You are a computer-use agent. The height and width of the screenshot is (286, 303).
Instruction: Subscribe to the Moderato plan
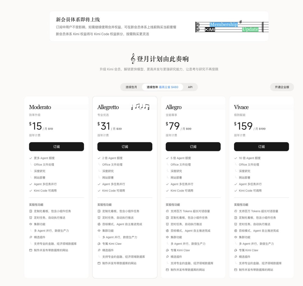coord(56,147)
